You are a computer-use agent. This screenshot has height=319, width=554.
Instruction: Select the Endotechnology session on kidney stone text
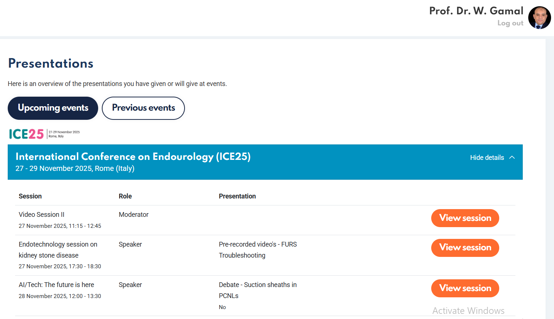[58, 250]
